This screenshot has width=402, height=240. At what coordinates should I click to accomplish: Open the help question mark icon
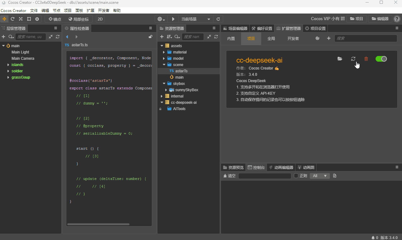(x=397, y=19)
